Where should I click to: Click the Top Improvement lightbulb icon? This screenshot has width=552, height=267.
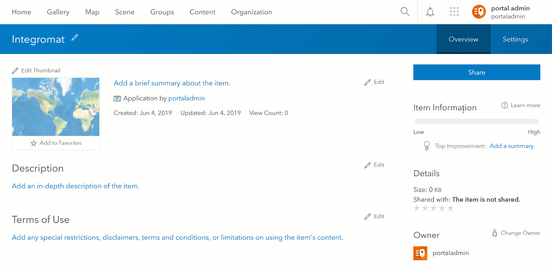tap(427, 146)
